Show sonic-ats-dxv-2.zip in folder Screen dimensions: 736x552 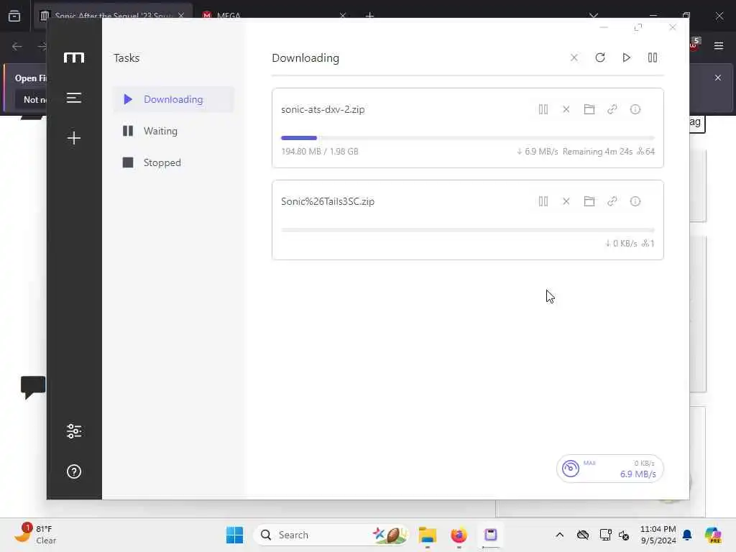tap(589, 109)
